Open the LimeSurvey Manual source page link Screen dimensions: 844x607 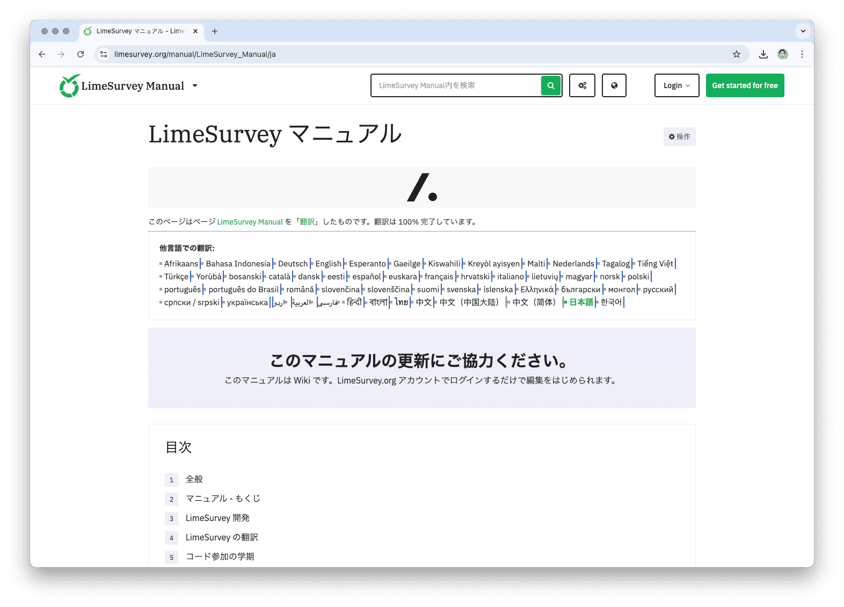[x=250, y=222]
